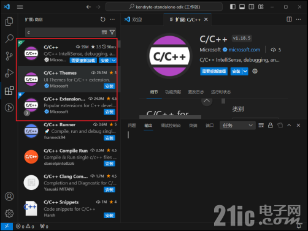308x231 pixels.
Task: Open the Git Graph activity bar icon
Action: (9, 107)
